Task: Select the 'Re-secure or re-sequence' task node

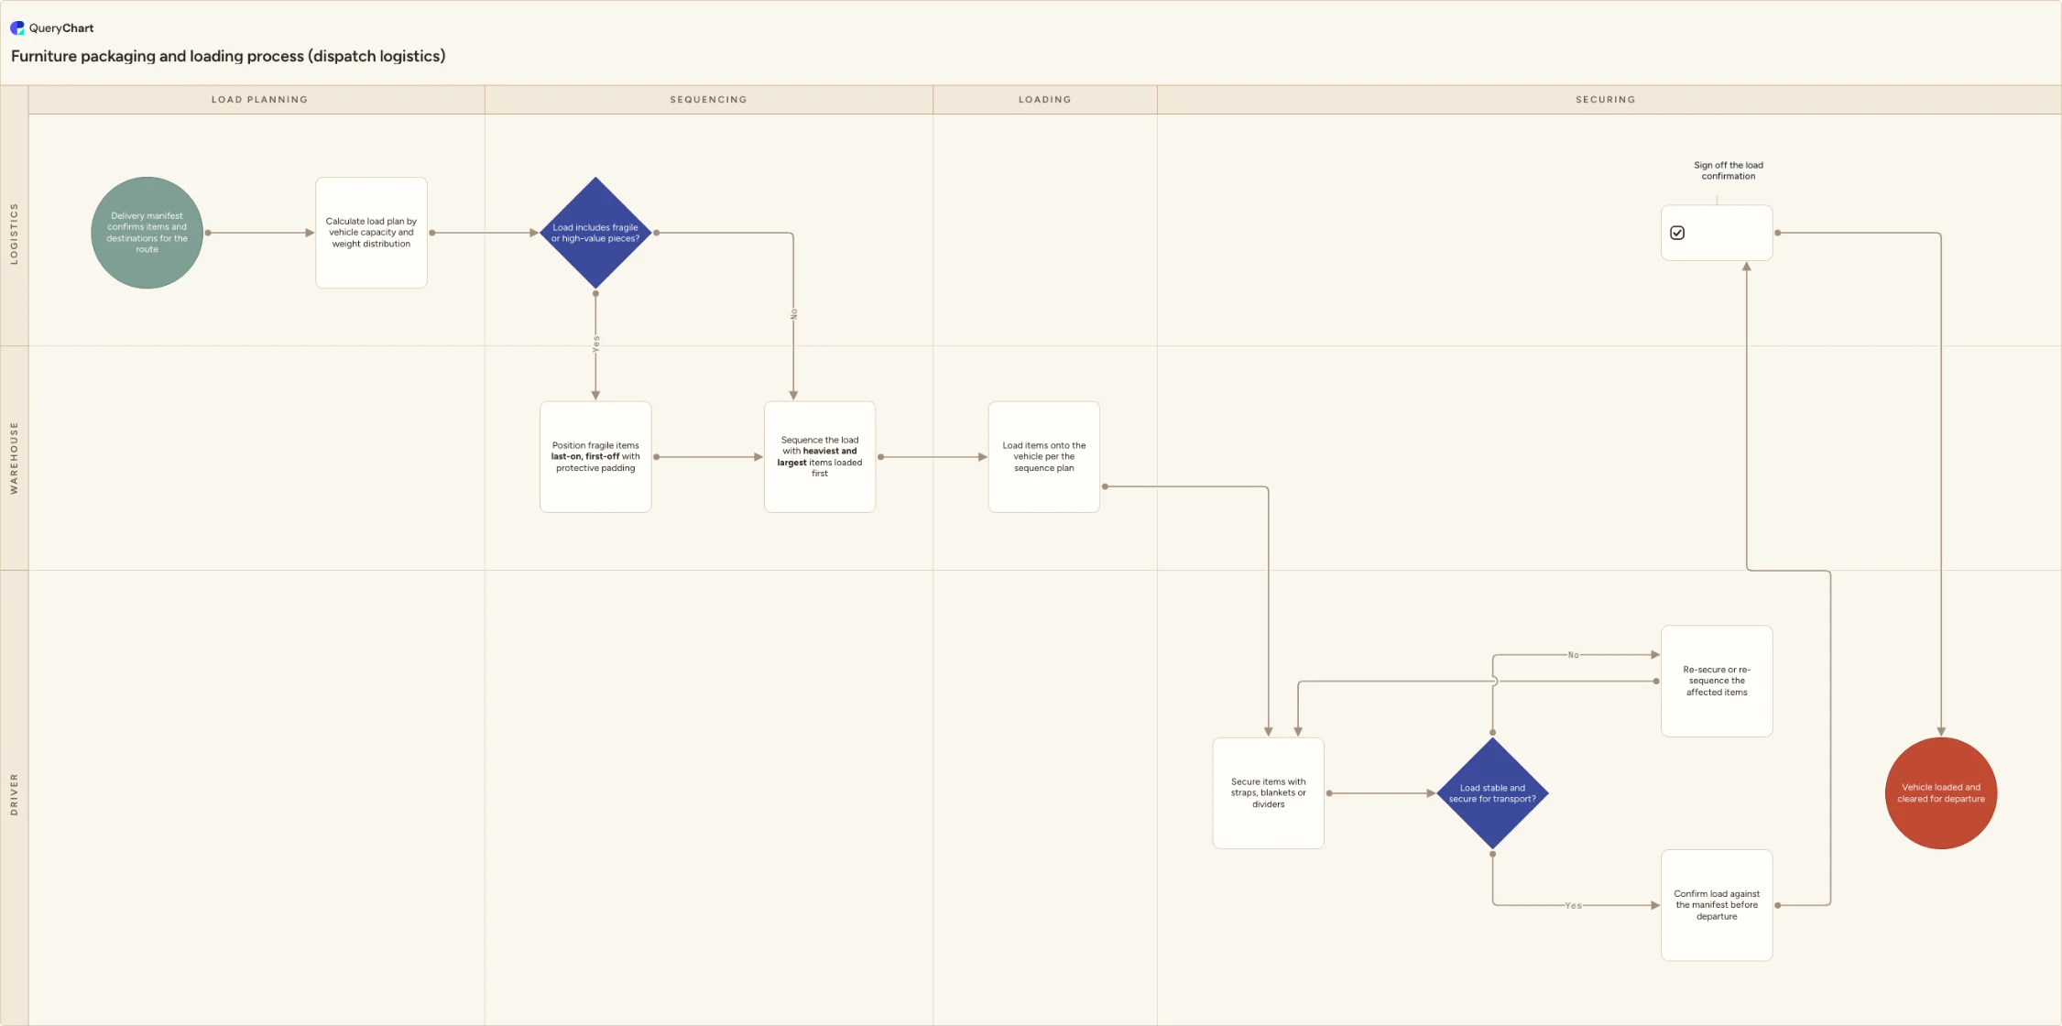Action: 1717,681
